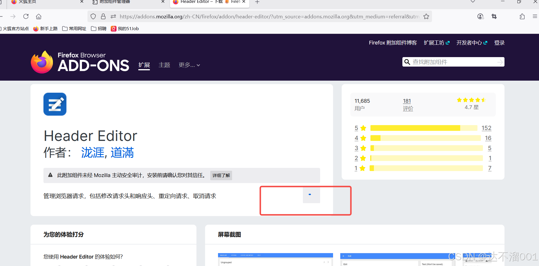
Task: Open the 181 评价 ratings link
Action: (x=407, y=104)
